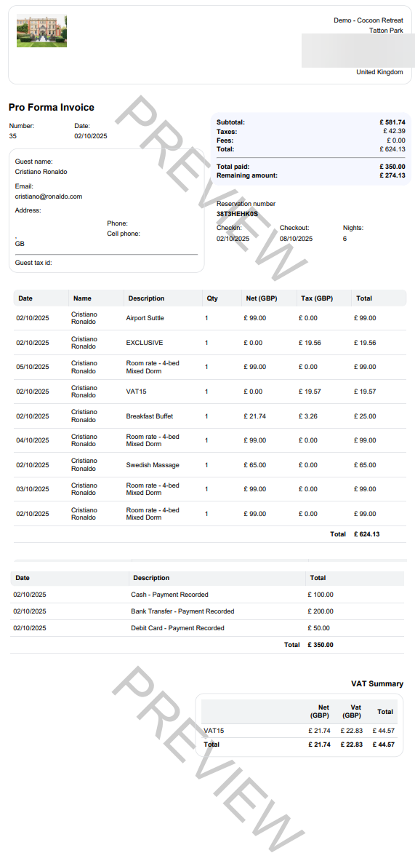Click the VAT Summary heading

[x=377, y=684]
